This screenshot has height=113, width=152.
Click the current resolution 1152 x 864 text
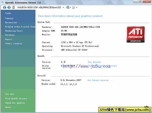pyautogui.click(x=77, y=42)
